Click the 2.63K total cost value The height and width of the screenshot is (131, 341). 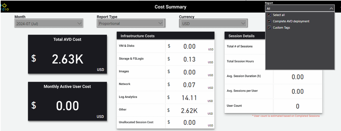[x=68, y=59]
